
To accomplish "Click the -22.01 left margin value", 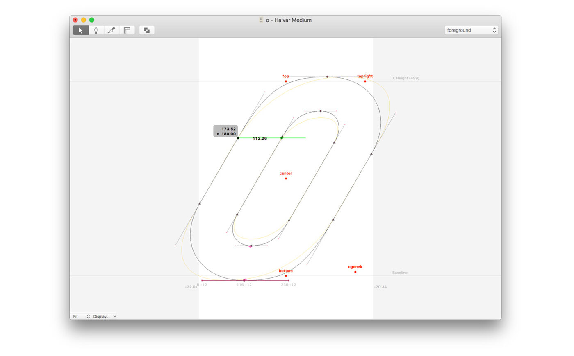I will click(191, 287).
